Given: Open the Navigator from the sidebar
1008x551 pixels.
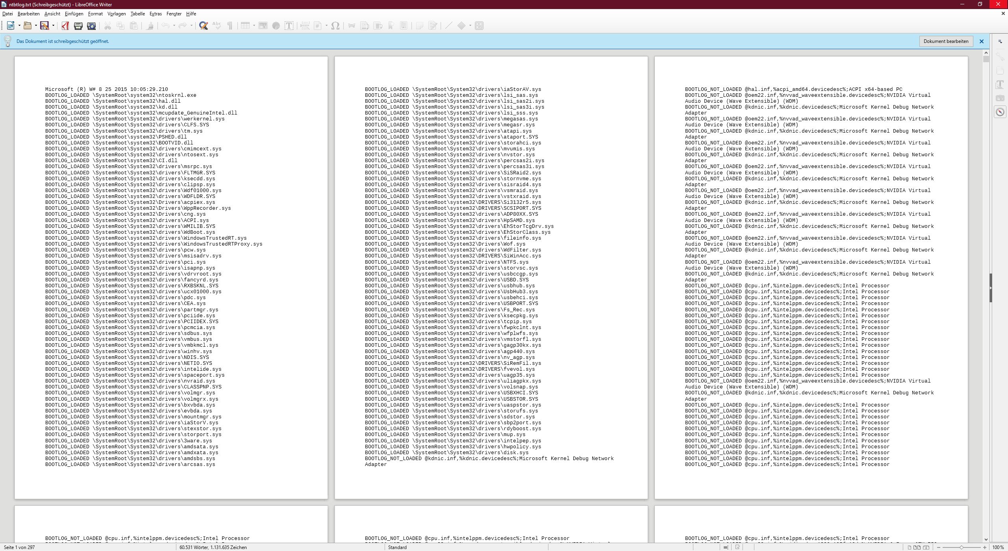Looking at the screenshot, I should click(x=1000, y=112).
